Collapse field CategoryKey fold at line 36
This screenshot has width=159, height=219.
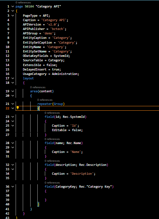[13, 187]
